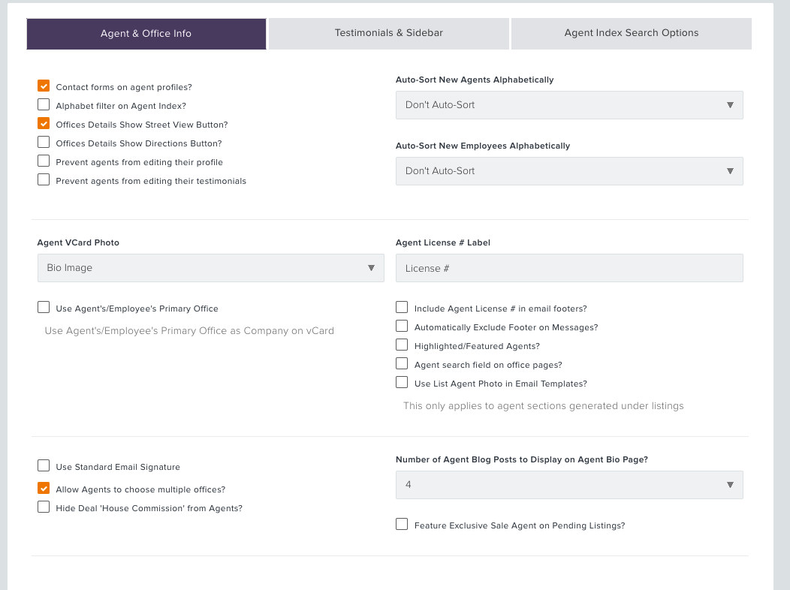Expand Auto-Sort New Employees Alphabetically dropdown
Viewport: 790px width, 590px height.
tap(569, 171)
